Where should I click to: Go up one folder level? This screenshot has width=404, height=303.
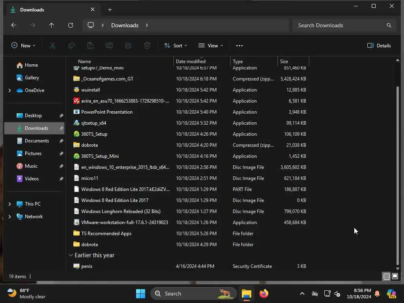(52, 25)
